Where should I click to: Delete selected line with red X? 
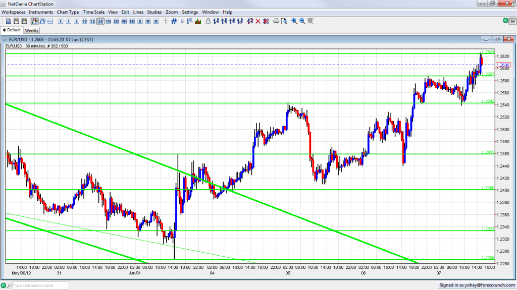pos(258,21)
